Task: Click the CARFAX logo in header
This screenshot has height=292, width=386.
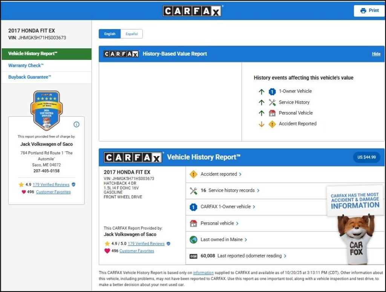Action: tap(192, 11)
